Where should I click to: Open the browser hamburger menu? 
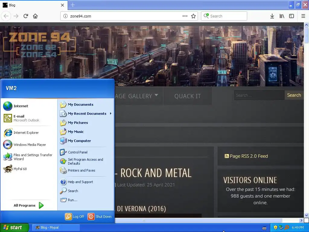(303, 16)
